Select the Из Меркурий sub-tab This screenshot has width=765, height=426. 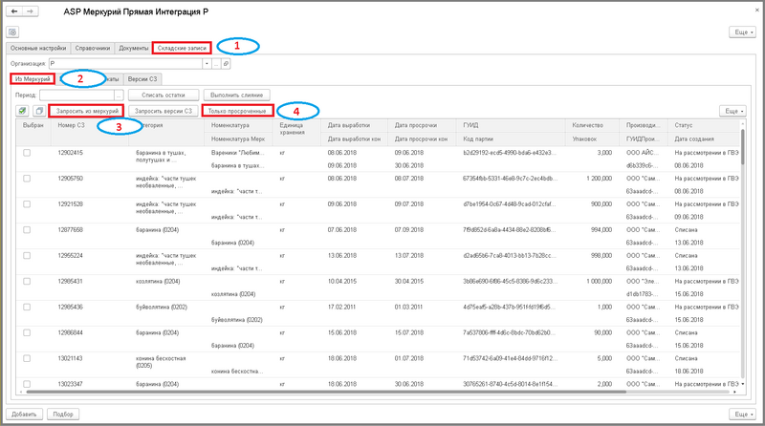(x=33, y=79)
